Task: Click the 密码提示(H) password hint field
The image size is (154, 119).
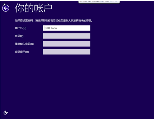Action: tap(67, 52)
